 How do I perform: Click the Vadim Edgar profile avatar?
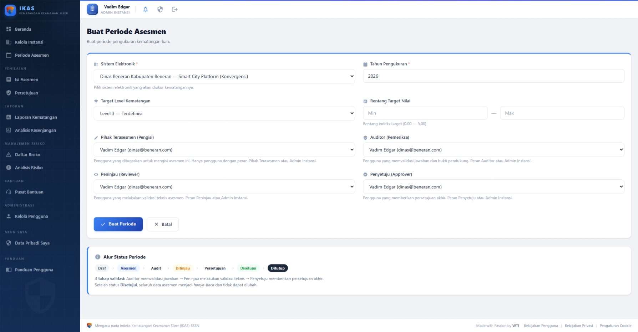(x=92, y=10)
